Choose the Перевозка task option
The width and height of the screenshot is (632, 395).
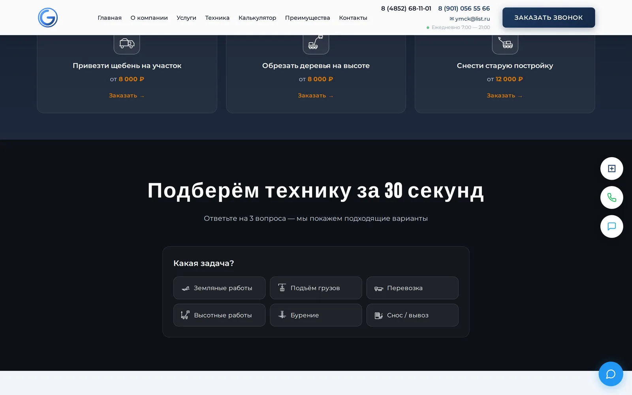[x=412, y=288]
